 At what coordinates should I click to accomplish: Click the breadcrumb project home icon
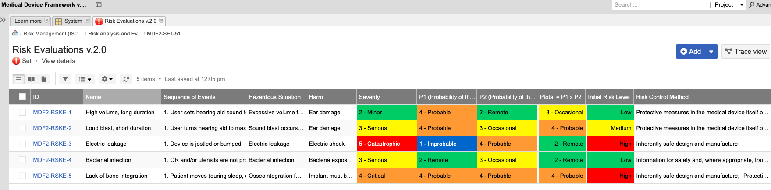pyautogui.click(x=15, y=33)
